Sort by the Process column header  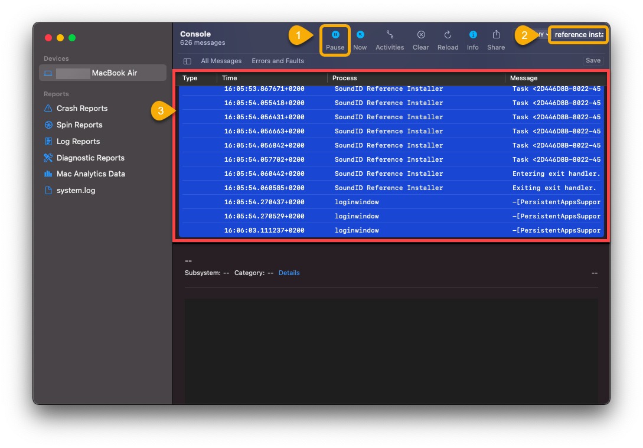pos(344,79)
